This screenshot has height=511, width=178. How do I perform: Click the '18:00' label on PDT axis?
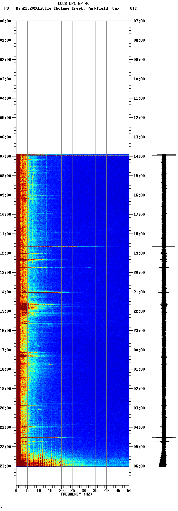(6, 369)
